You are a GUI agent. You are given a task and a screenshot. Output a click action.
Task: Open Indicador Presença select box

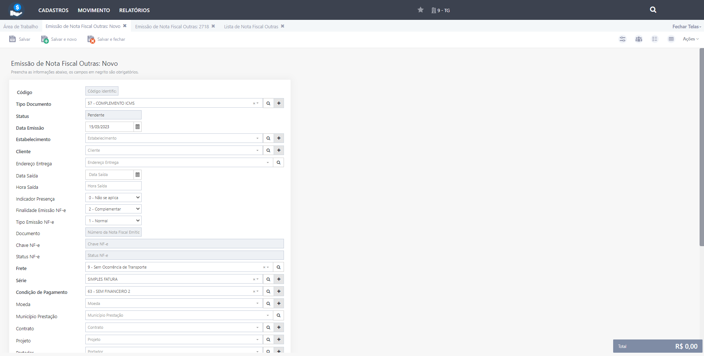click(113, 198)
